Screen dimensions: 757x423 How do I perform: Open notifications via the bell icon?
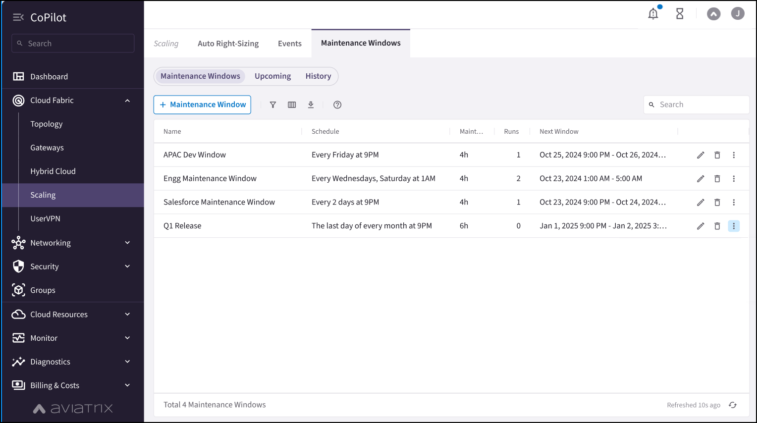(x=652, y=13)
